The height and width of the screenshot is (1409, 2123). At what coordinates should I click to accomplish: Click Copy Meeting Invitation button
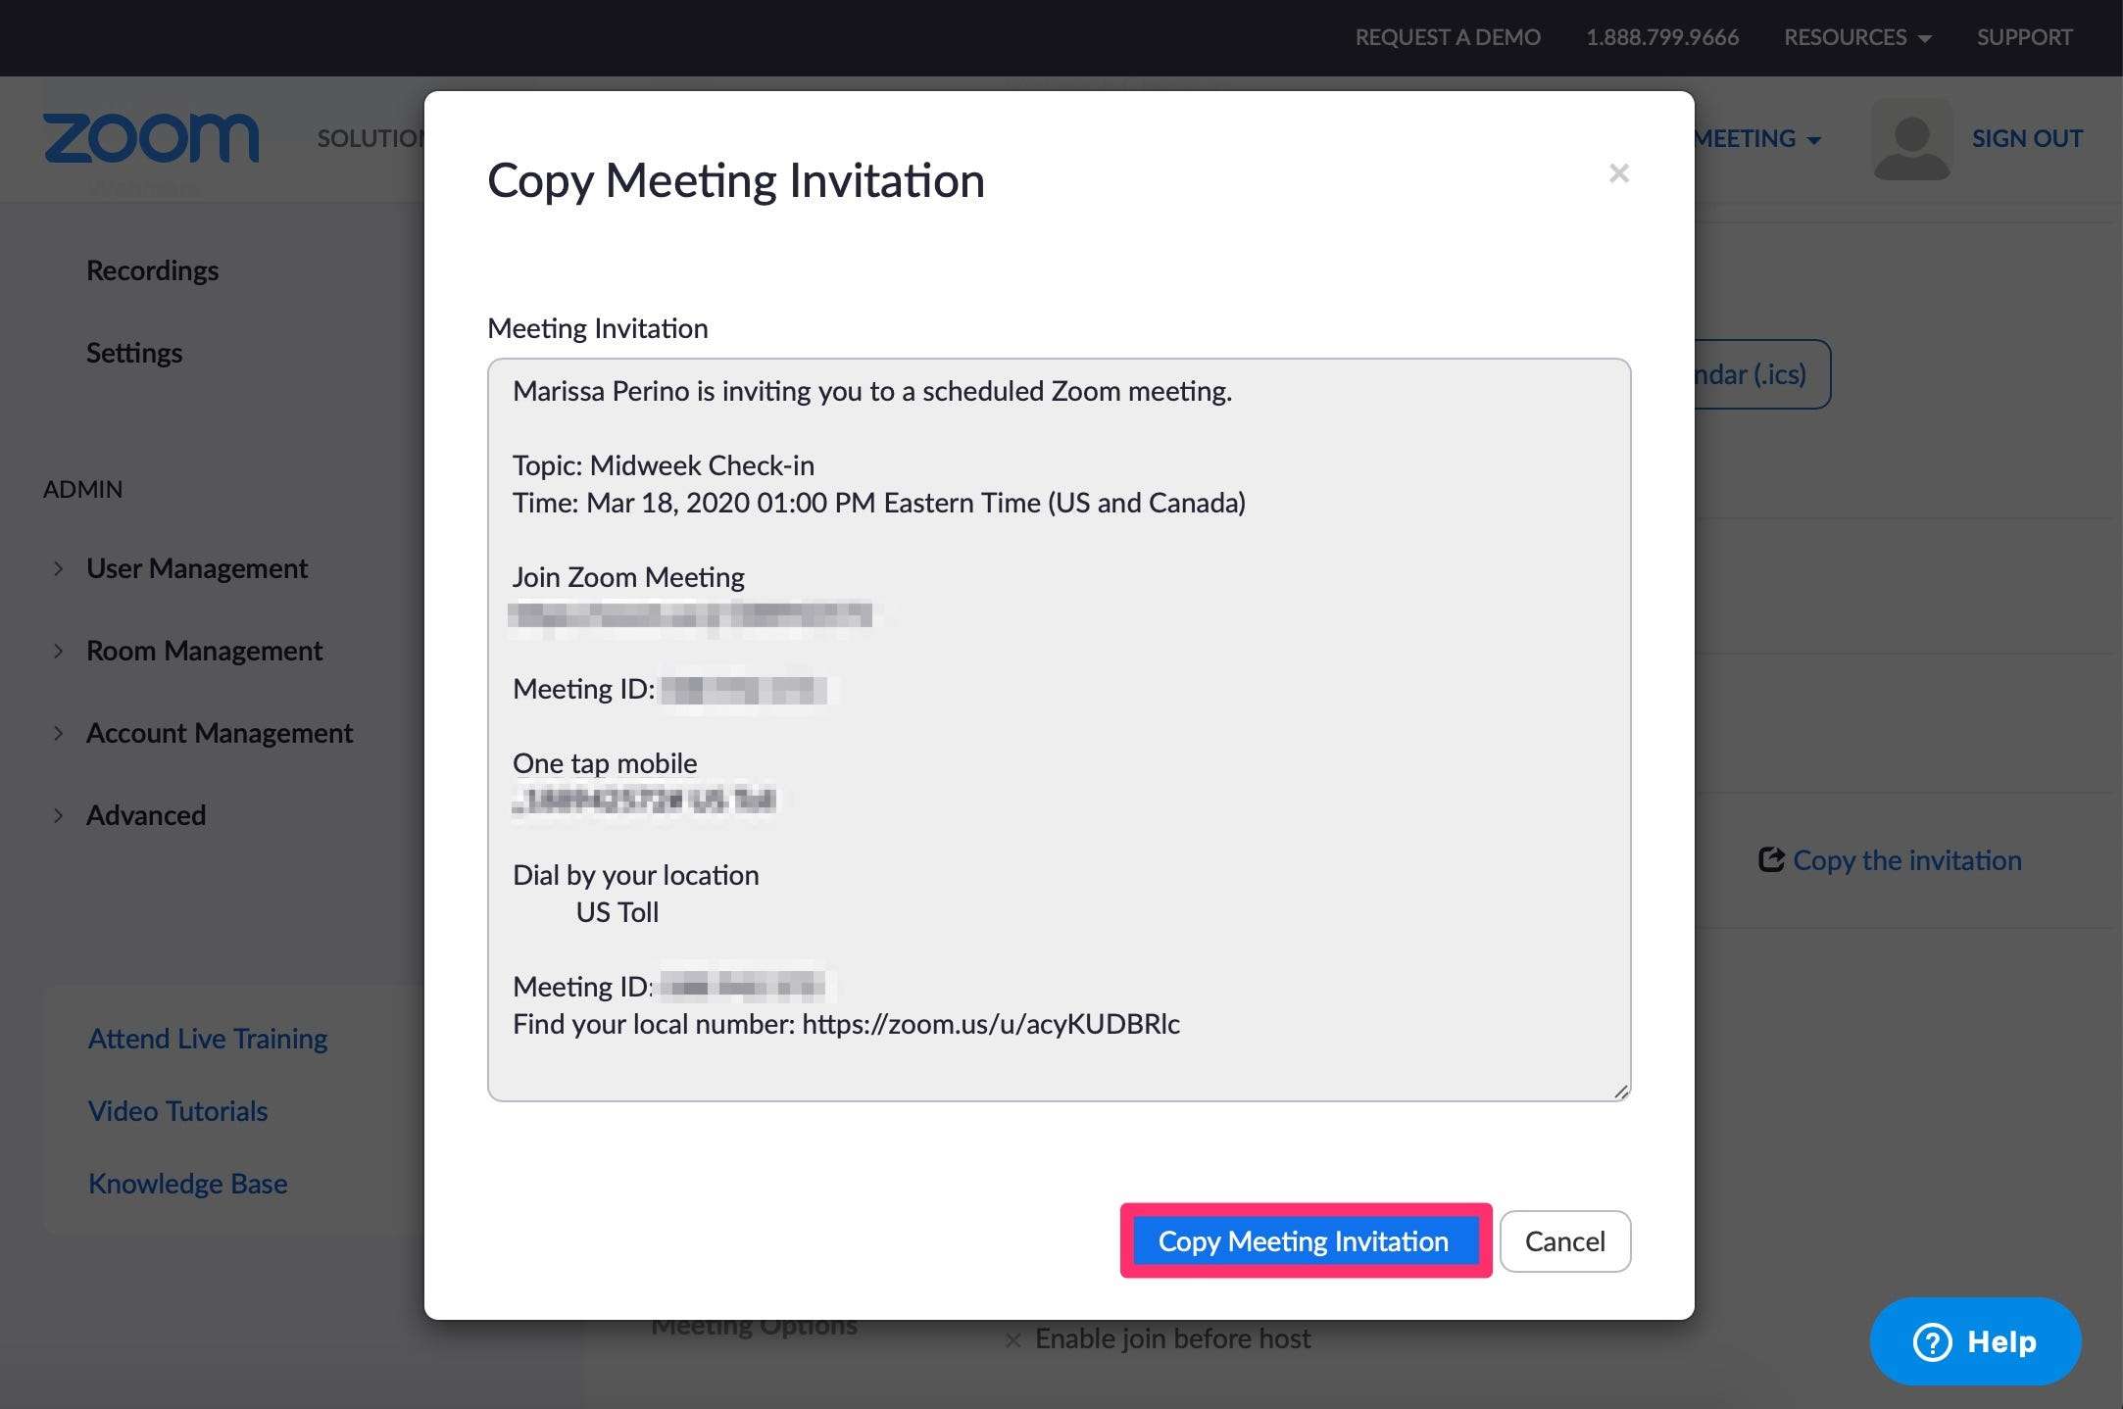click(x=1304, y=1240)
